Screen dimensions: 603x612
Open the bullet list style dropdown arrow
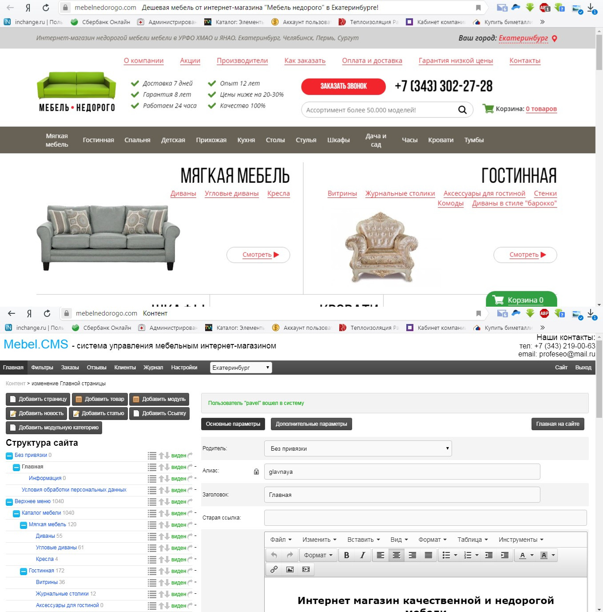(x=456, y=555)
